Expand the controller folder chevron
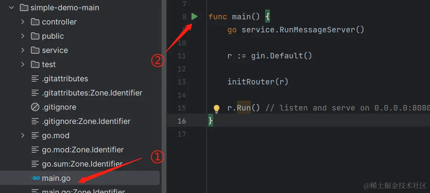The image size is (430, 193). (23, 22)
